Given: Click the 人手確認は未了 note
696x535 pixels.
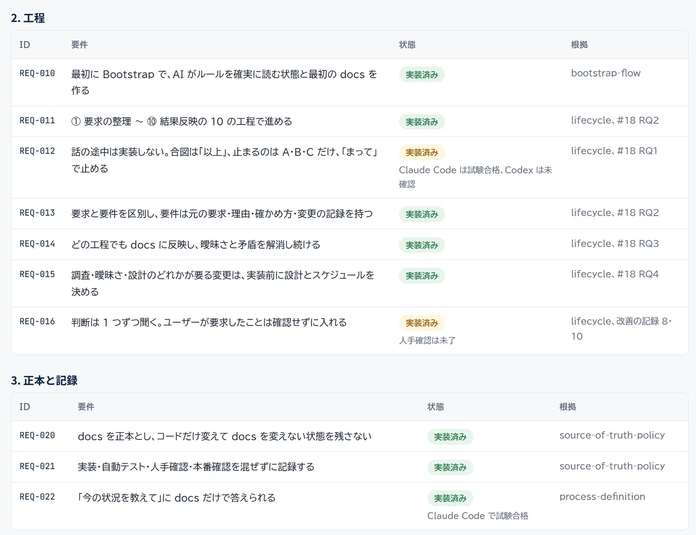Looking at the screenshot, I should 427,341.
